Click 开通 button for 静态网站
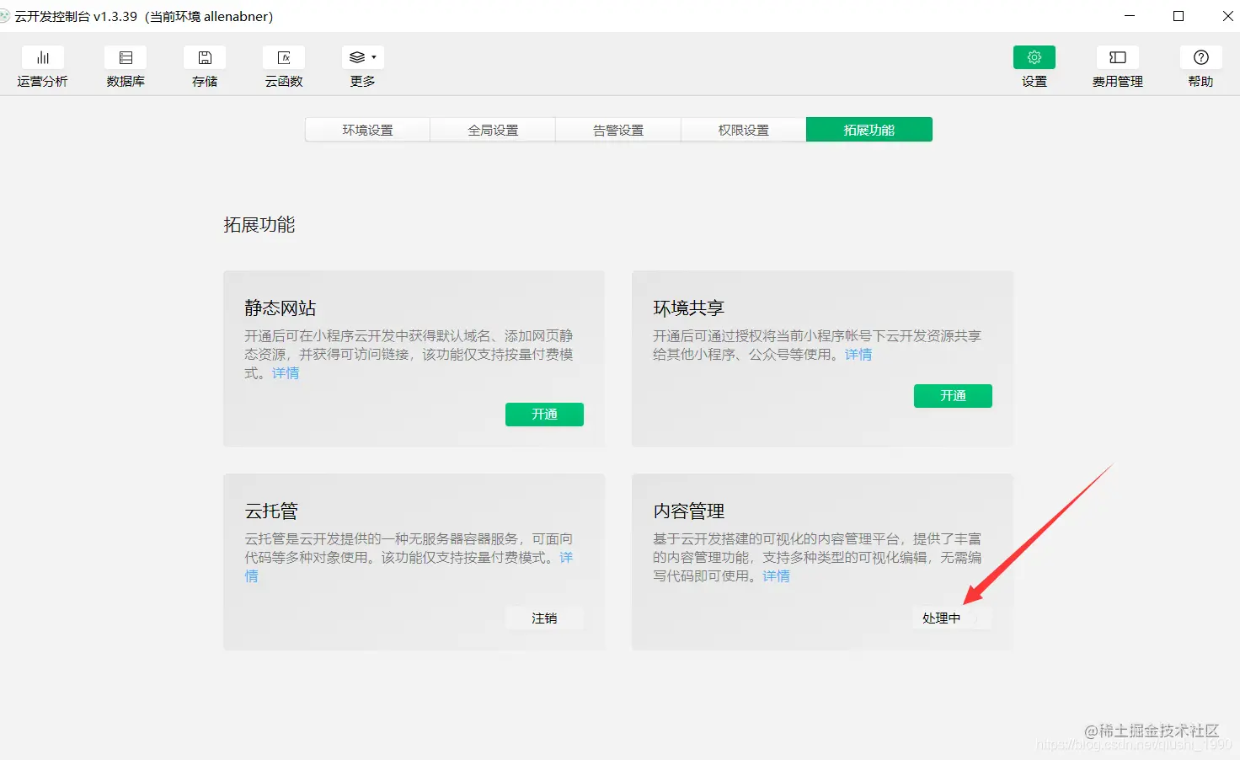This screenshot has height=760, width=1240. 544,415
